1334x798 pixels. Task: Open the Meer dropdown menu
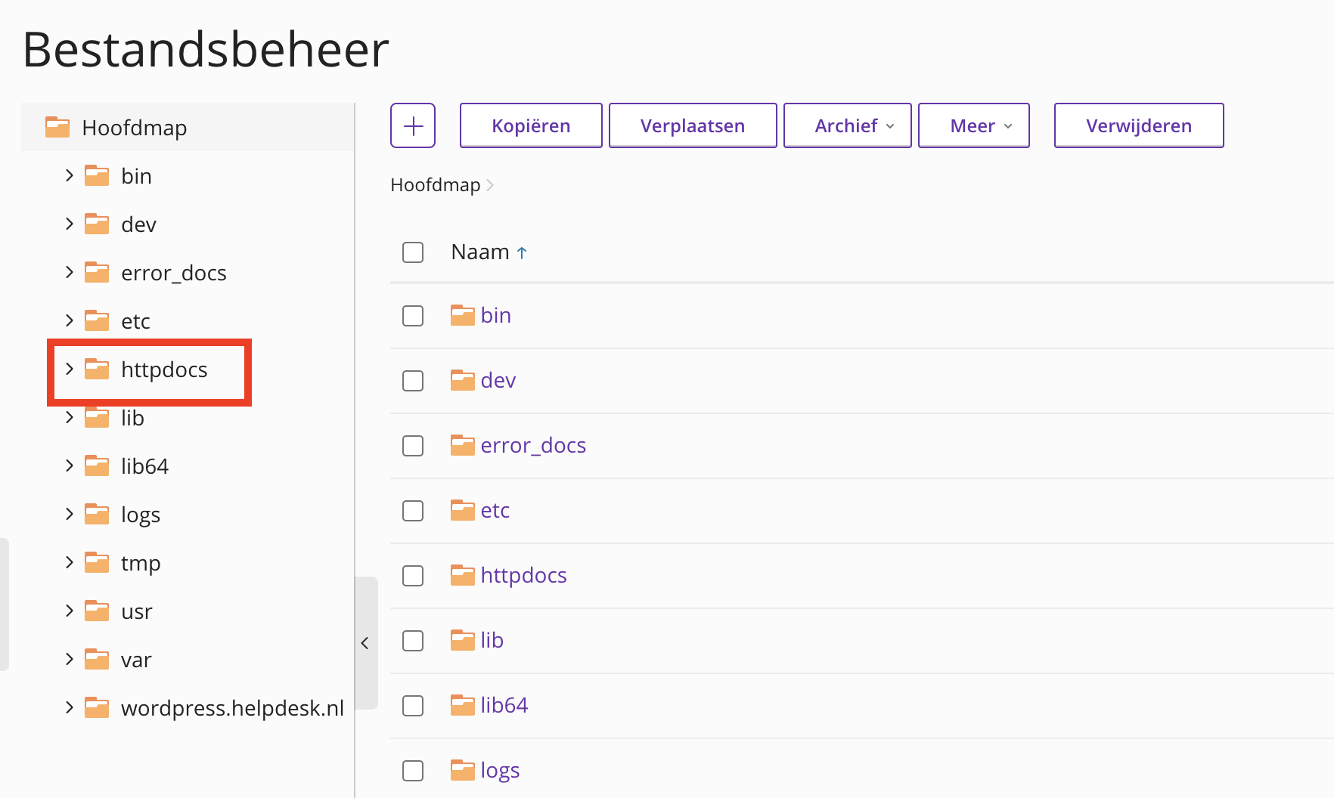(973, 125)
